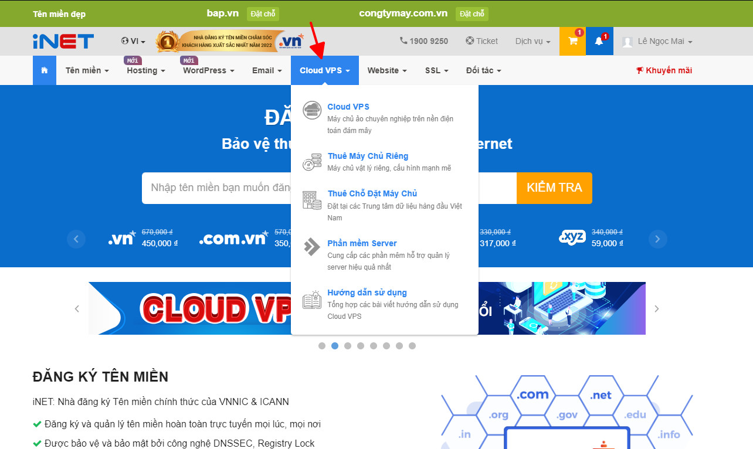Screen dimensions: 753x449
Task: Click the 59,000 đ price for .xyz
Action: click(x=608, y=243)
